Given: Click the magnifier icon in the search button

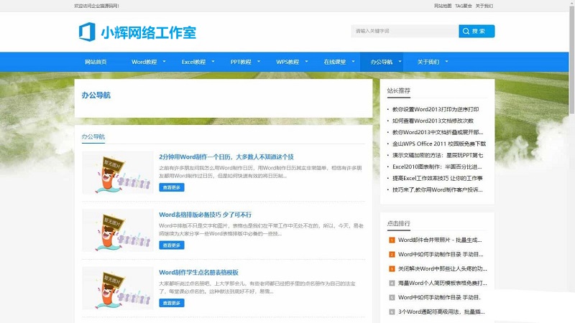Looking at the screenshot, I should [466, 31].
